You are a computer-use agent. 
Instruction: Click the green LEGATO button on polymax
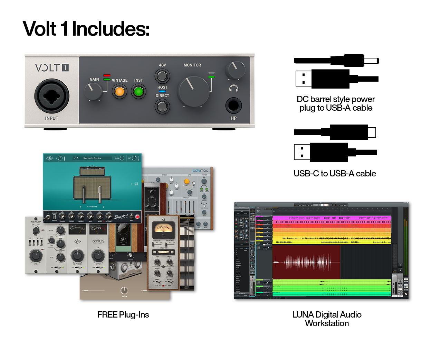pyautogui.click(x=207, y=189)
